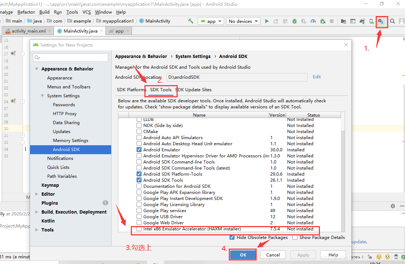Close the app editor tab
Screen dimensions: 405x264
[x=128, y=31]
